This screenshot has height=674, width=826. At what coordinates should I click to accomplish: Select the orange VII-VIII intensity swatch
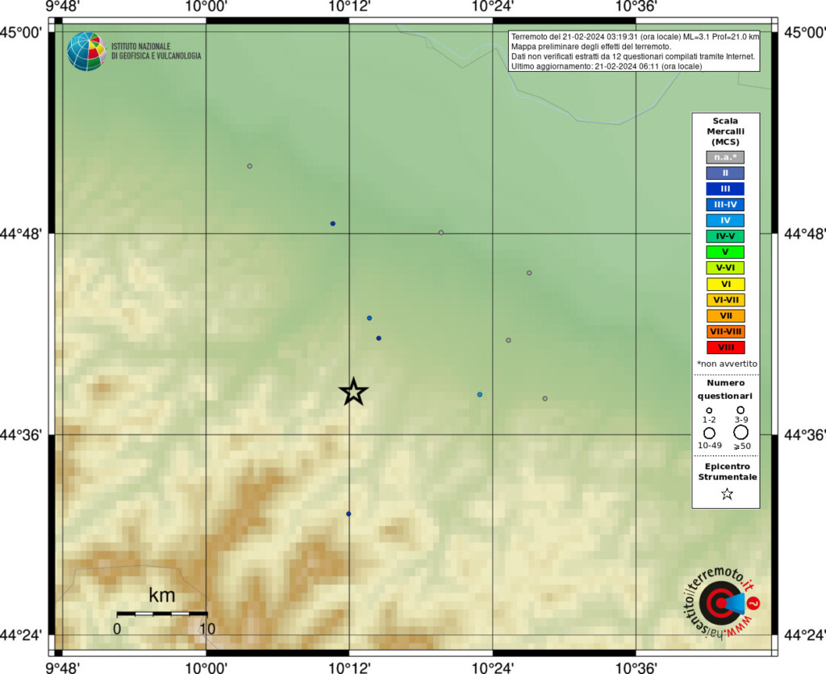pyautogui.click(x=725, y=331)
